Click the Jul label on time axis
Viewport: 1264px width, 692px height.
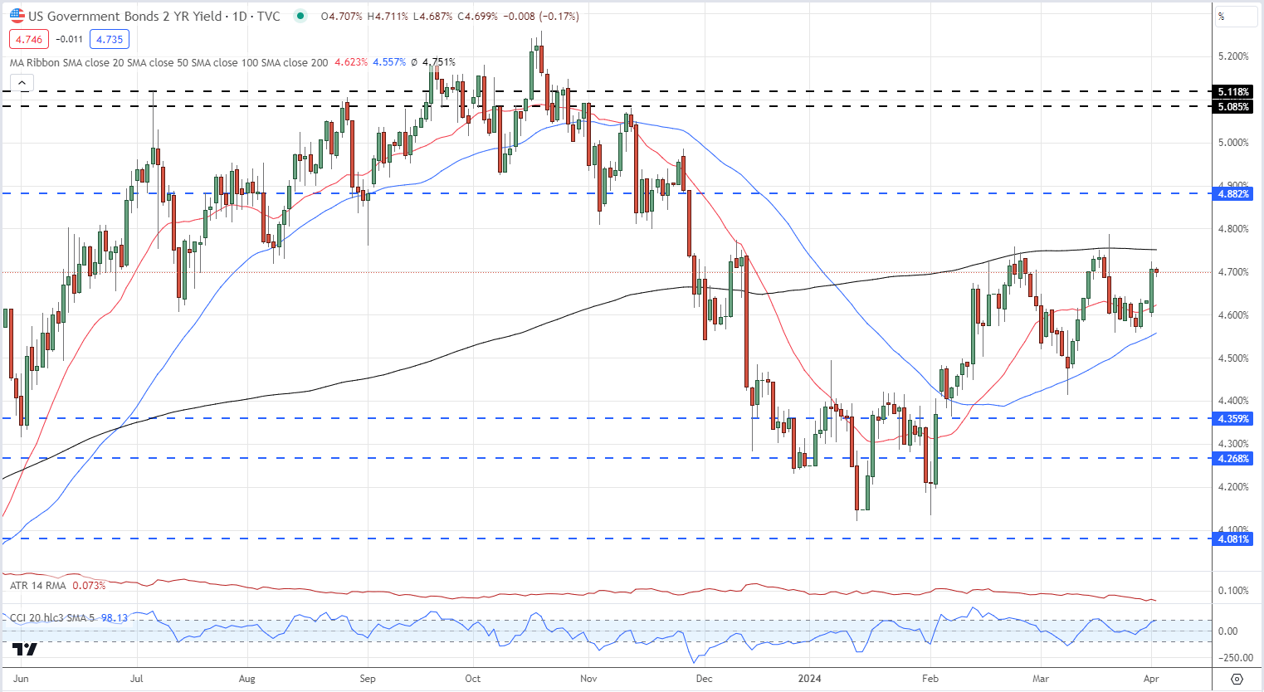[x=137, y=679]
